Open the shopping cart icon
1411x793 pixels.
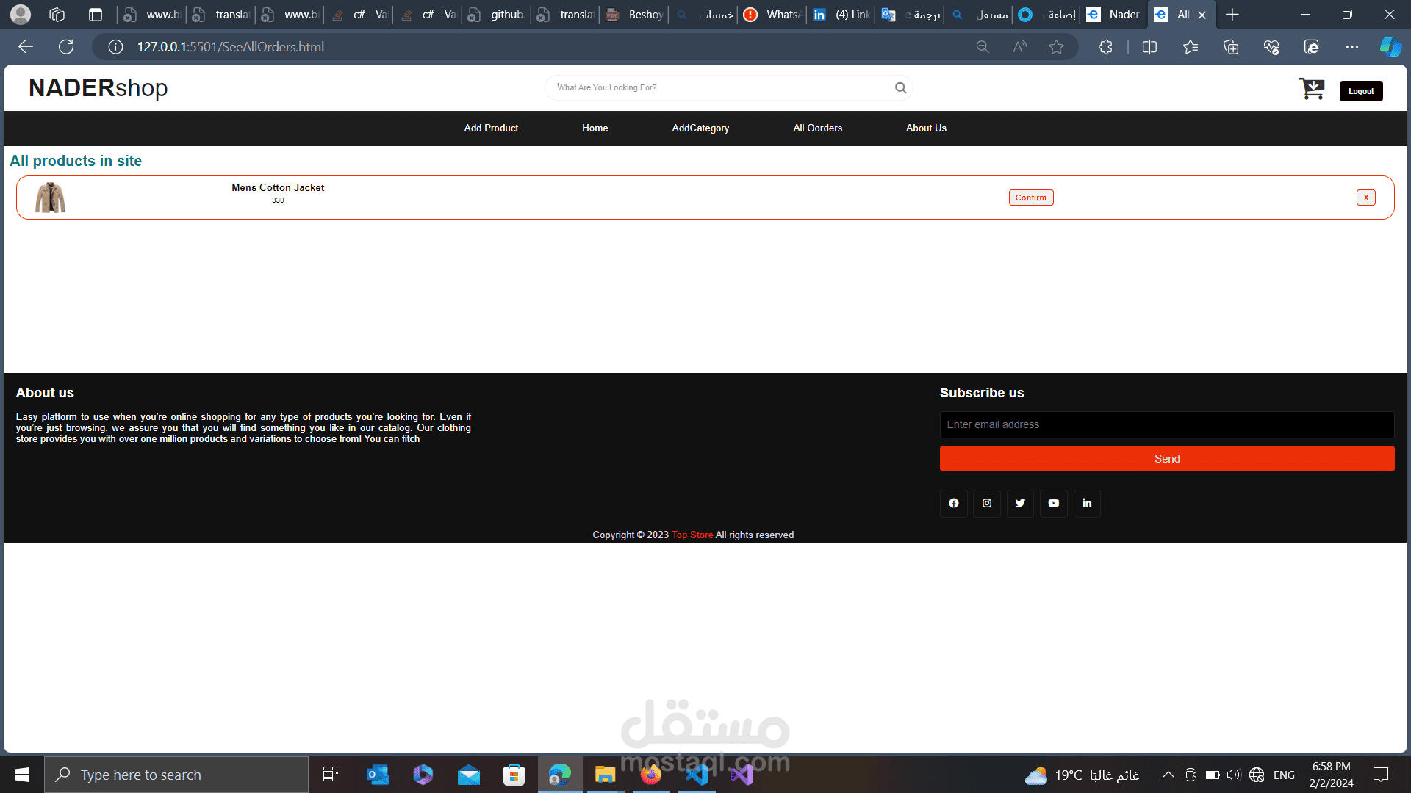(1311, 89)
